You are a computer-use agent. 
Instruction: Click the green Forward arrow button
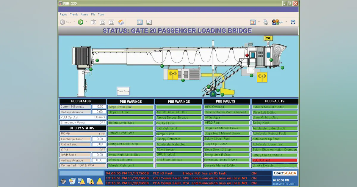pyautogui.click(x=81, y=22)
